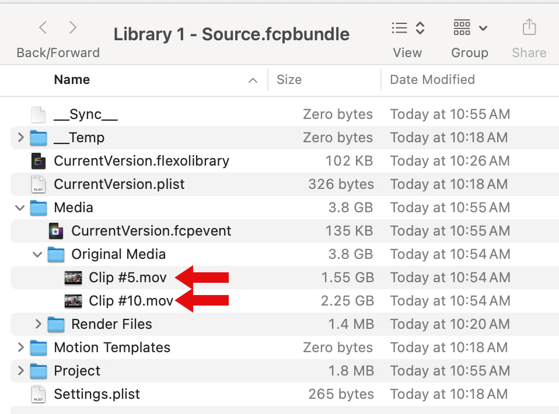The height and width of the screenshot is (414, 559).
Task: Go back with the Back arrow
Action: pos(43,27)
